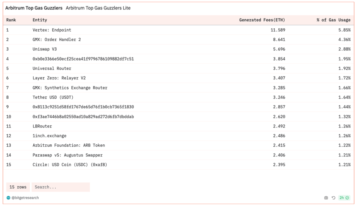Select the GMX: Order Handler 2 row
Screen dimensions: 356x206
57,40
